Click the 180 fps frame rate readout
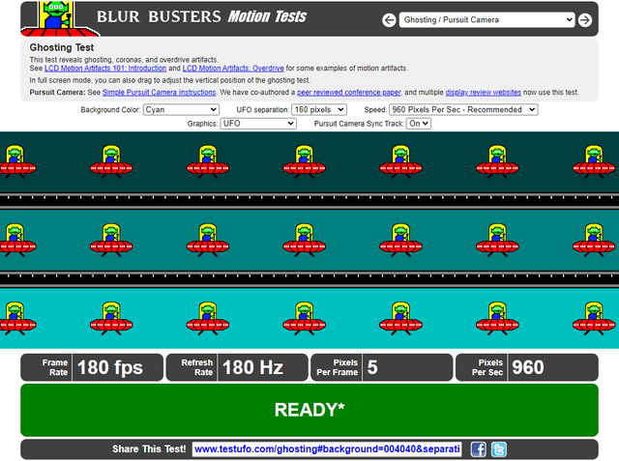Screen dimensions: 619x461 [110, 367]
